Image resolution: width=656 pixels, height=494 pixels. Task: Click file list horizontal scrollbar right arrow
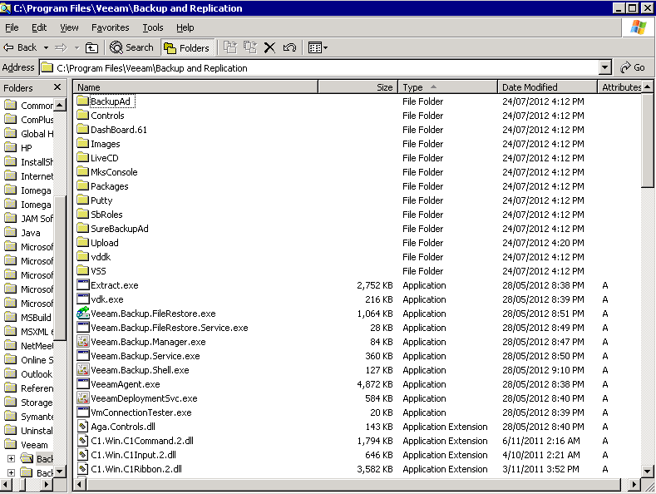point(634,485)
